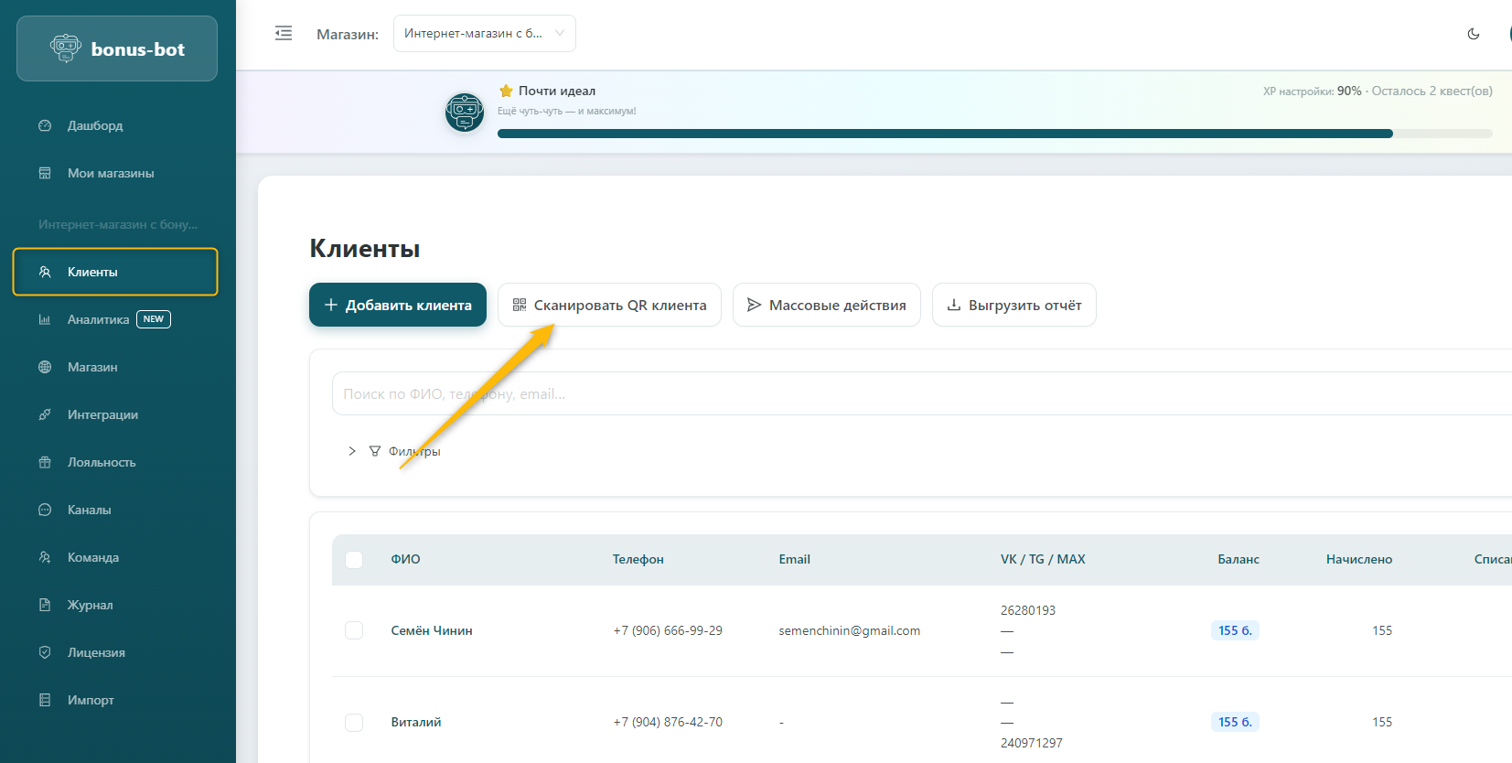Click the gift icon beside Лояльность
Image resolution: width=1512 pixels, height=763 pixels.
(x=45, y=462)
